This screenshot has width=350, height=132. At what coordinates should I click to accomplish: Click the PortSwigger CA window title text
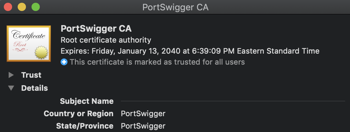point(176,7)
